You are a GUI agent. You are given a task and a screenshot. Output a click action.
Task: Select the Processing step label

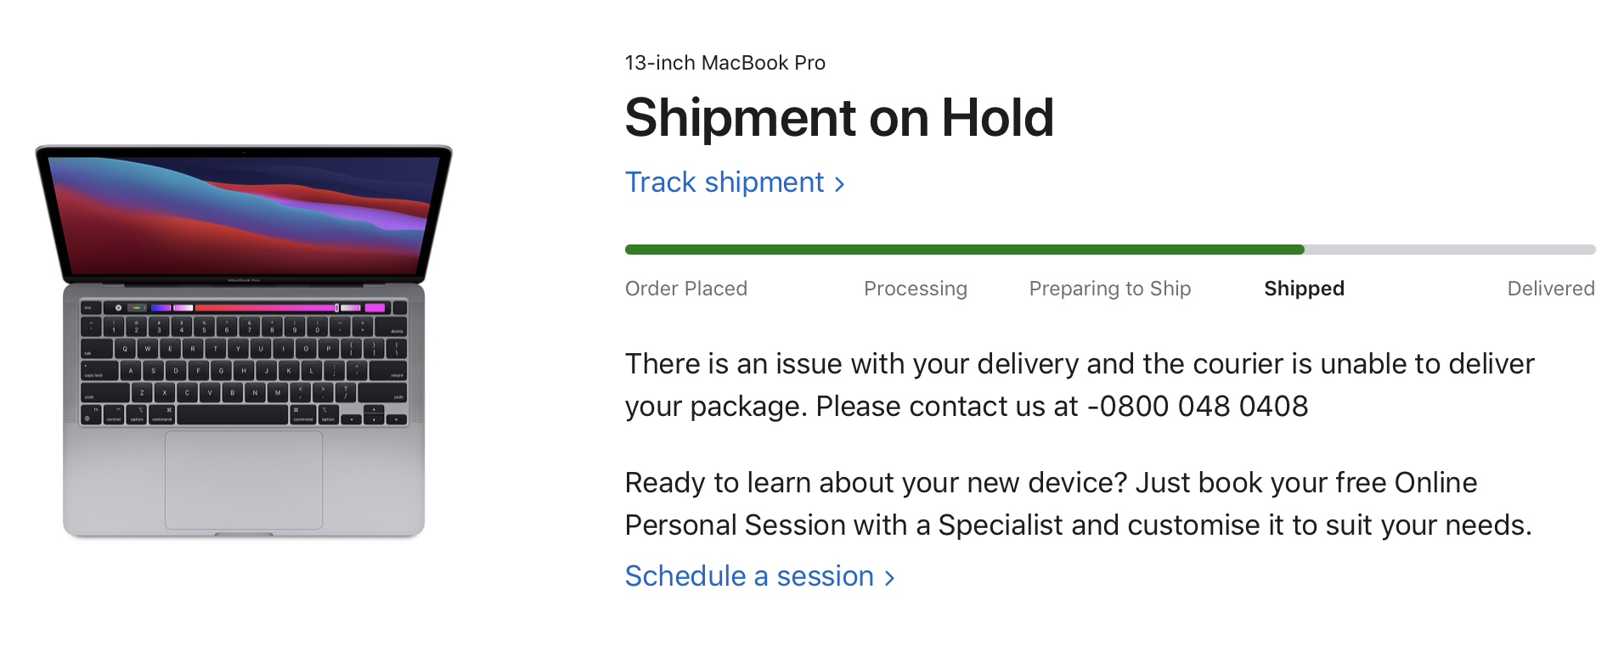(915, 289)
